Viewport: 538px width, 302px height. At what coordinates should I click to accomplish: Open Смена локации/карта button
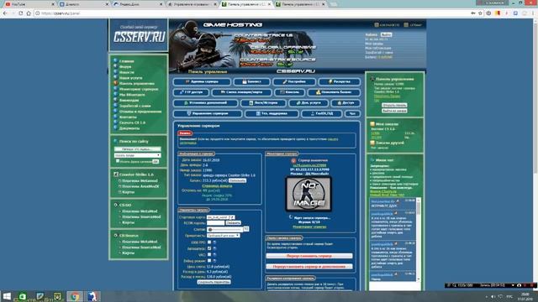click(241, 92)
